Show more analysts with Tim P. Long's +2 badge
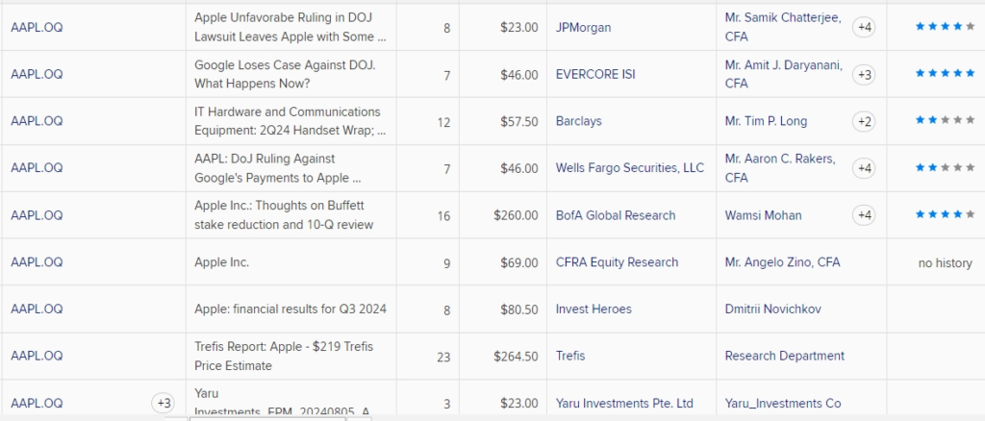 (864, 121)
